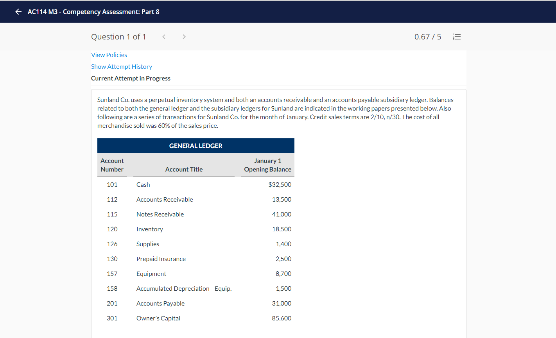This screenshot has height=338, width=556.
Task: Click the Accounts Receivable account title
Action: click(165, 199)
